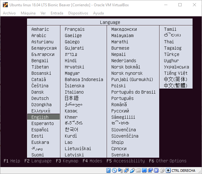The height and width of the screenshot is (174, 202).
Task: Select Tiếng Việt language
Action: [x=176, y=73]
